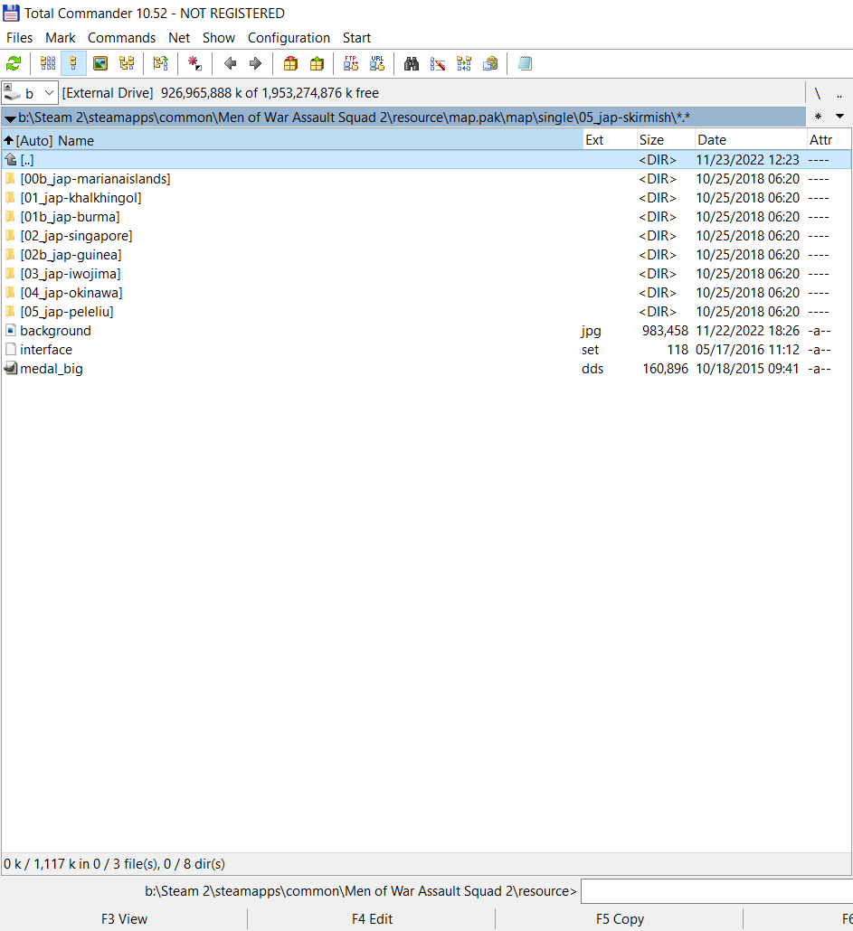This screenshot has width=853, height=931.
Task: Open the b drive selection dropdown
Action: click(30, 93)
